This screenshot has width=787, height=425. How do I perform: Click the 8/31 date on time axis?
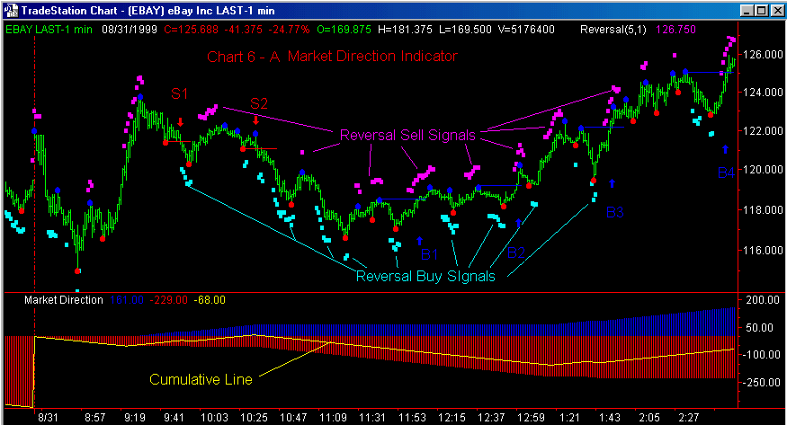[49, 418]
